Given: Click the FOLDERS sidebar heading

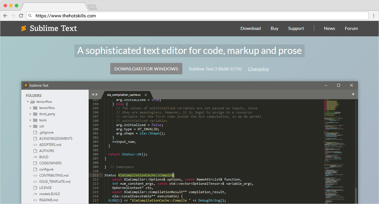Looking at the screenshot, I should [x=34, y=96].
